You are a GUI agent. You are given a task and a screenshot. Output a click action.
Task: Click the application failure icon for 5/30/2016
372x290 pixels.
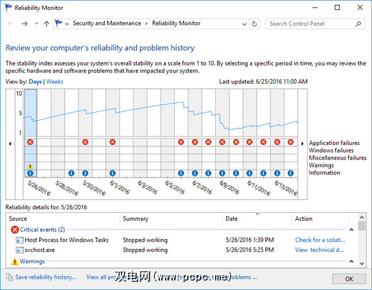coord(85,142)
